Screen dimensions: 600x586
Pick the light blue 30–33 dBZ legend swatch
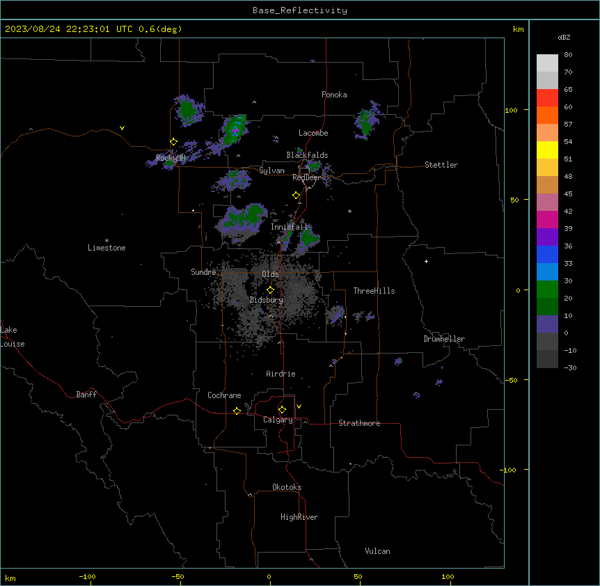547,272
